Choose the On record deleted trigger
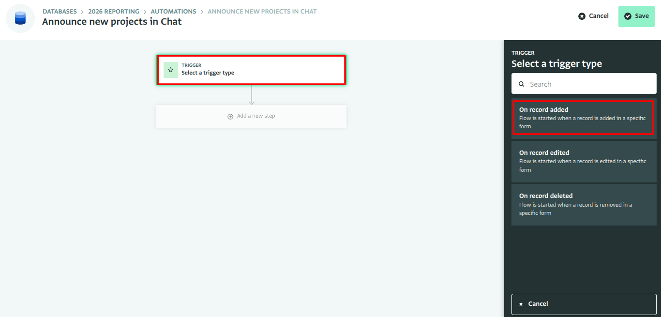 (584, 204)
